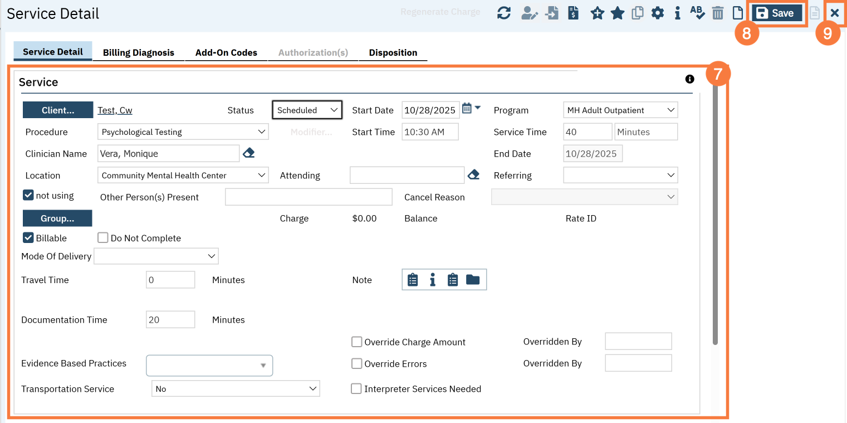Viewport: 847px width, 423px height.
Task: Open the Start Date calendar picker icon
Action: tap(467, 109)
